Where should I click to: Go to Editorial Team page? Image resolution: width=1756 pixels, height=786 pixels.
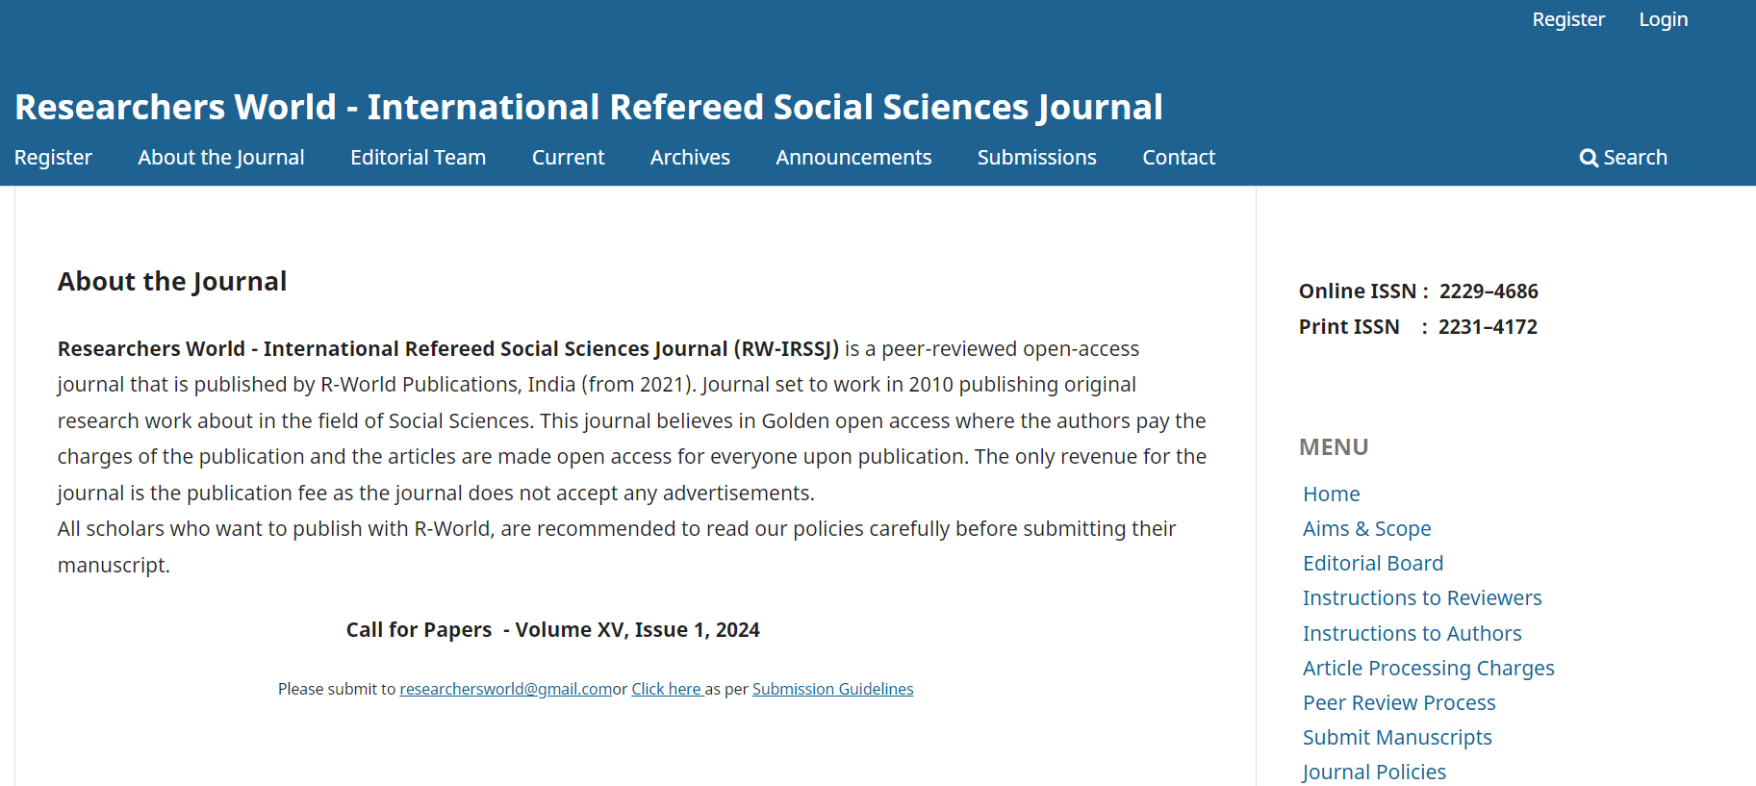[418, 158]
